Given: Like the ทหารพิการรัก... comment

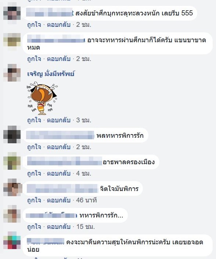Looking at the screenshot, I should click(34, 227).
